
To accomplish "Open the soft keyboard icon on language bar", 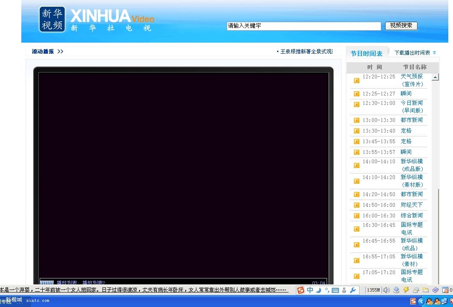I will click(335, 290).
